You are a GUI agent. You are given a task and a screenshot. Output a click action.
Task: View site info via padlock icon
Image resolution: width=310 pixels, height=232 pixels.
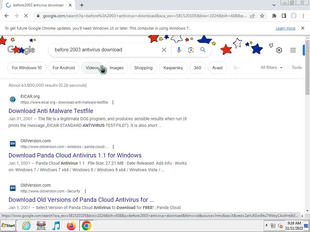point(38,16)
